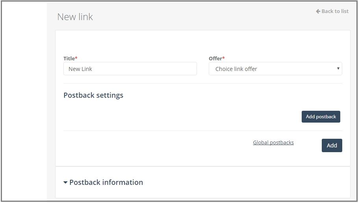Click the Add postback button
Image resolution: width=358 pixels, height=203 pixels.
tap(321, 117)
